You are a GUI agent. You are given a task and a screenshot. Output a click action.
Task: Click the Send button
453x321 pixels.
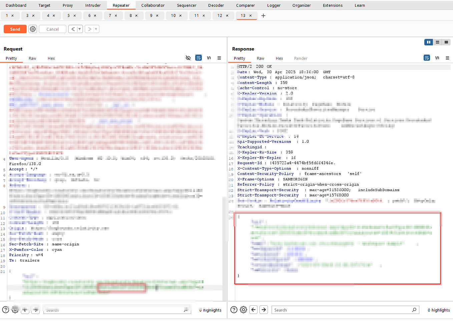15,29
